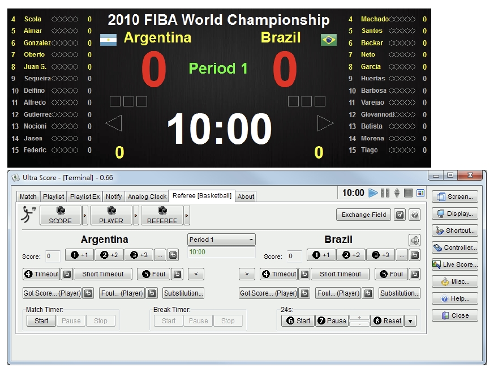Screen dimensions: 498x376
Task: Undo Argentina Foul player icon
Action: point(152,293)
